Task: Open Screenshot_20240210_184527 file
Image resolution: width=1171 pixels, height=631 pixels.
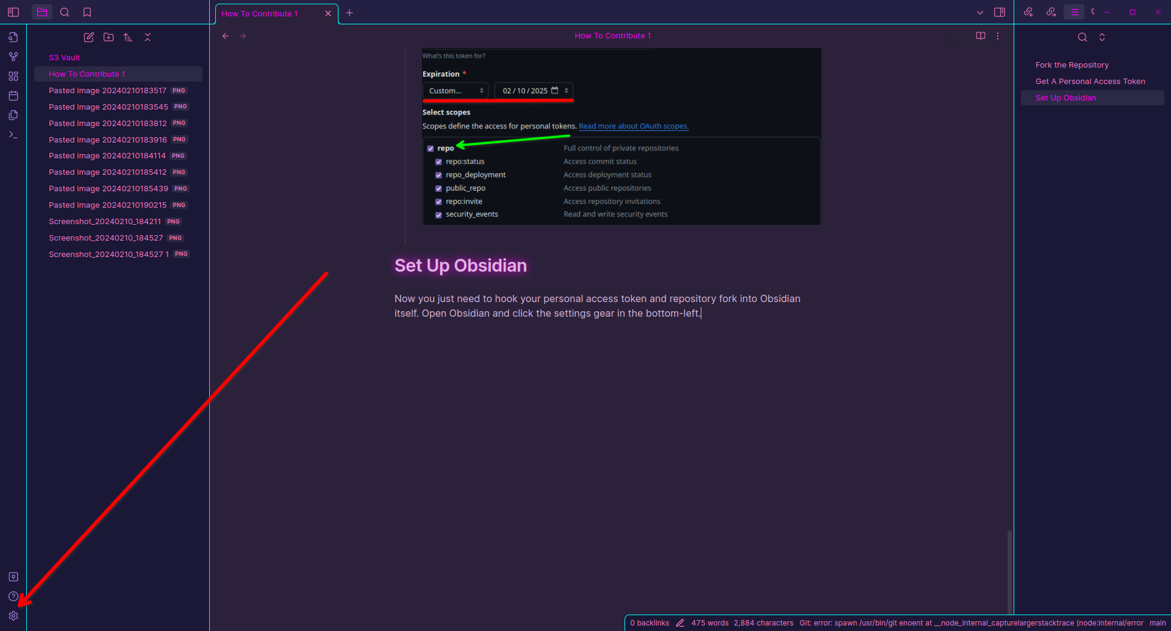Action: (x=118, y=238)
